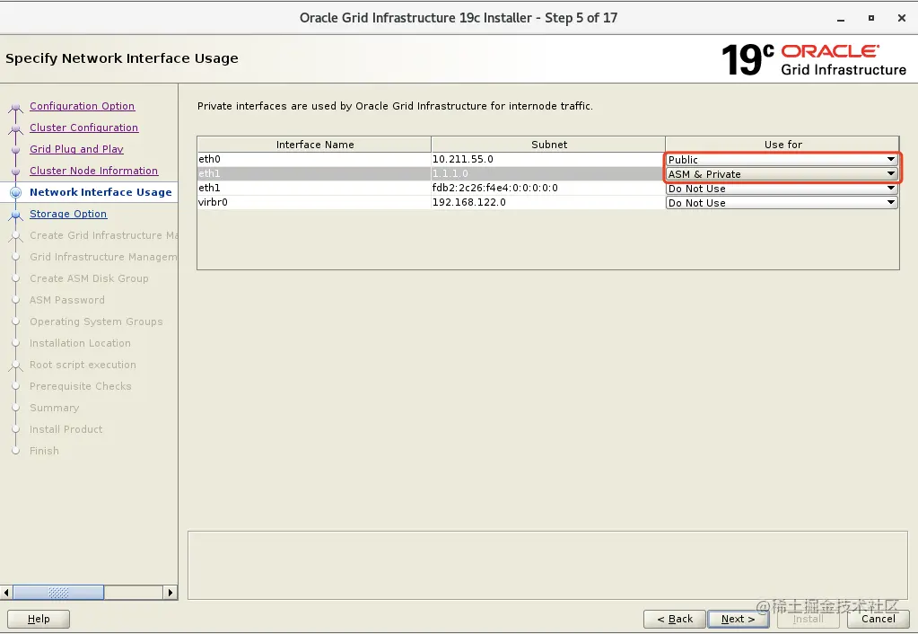The image size is (918, 634).
Task: Select Network Interface Usage step
Action: (x=101, y=192)
